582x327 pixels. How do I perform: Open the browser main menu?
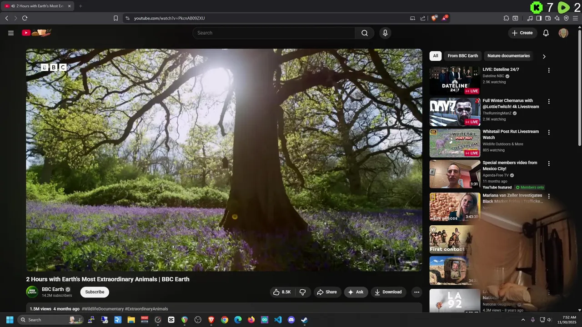(x=576, y=18)
